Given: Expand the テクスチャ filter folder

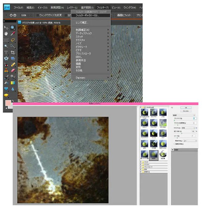Looking at the screenshot, I should pos(141,164).
